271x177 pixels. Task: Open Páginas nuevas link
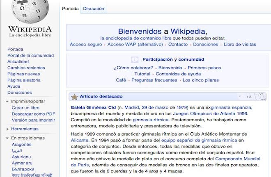(x=23, y=74)
